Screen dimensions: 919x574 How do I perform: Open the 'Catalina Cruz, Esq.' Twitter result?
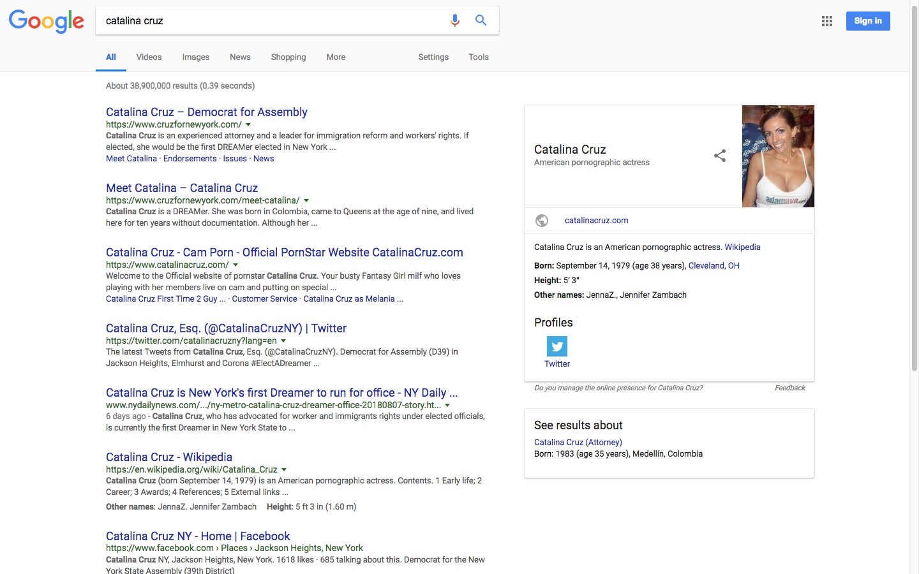(x=226, y=328)
